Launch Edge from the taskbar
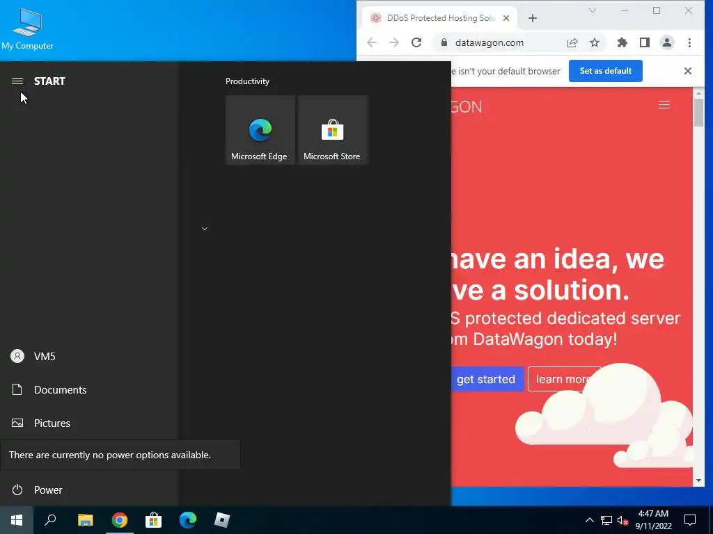This screenshot has width=713, height=534. (x=188, y=520)
